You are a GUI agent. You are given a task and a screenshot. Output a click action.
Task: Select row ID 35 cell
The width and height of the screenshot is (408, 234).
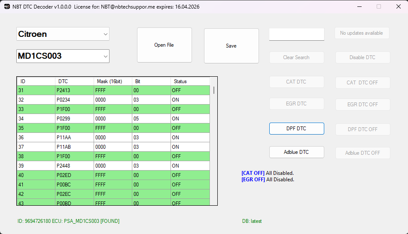(36, 128)
